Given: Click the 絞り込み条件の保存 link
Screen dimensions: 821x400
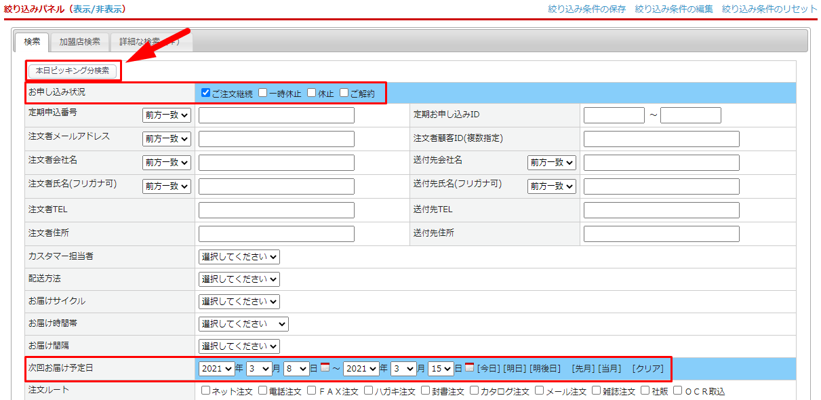Looking at the screenshot, I should click(x=586, y=9).
